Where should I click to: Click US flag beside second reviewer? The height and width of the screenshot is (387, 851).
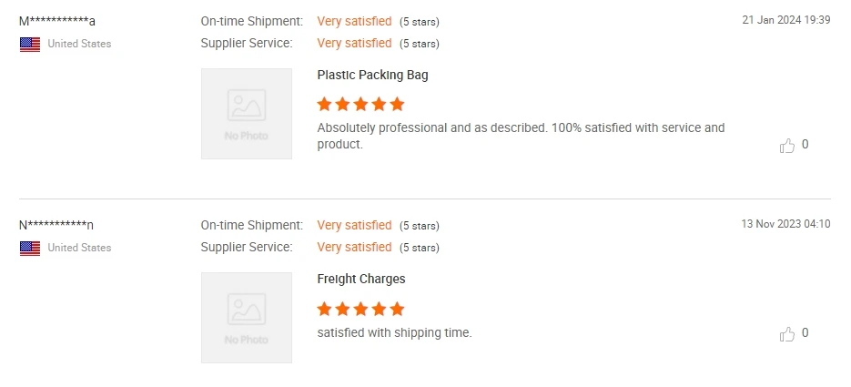(30, 248)
